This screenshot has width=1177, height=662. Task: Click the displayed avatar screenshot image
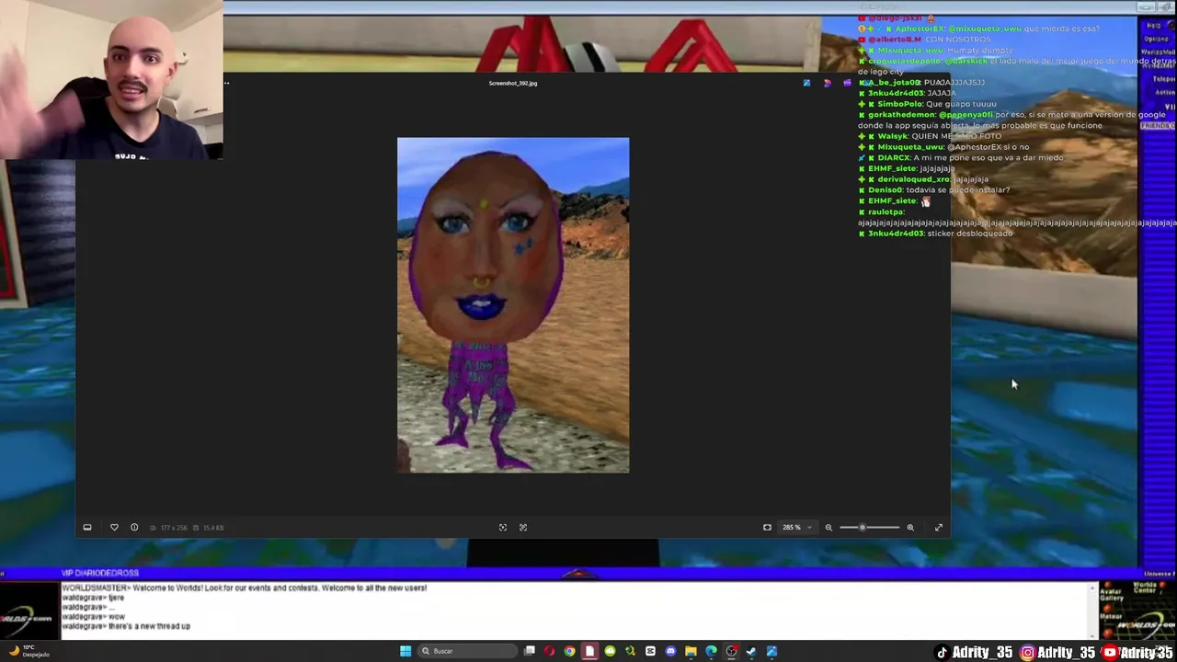point(513,305)
